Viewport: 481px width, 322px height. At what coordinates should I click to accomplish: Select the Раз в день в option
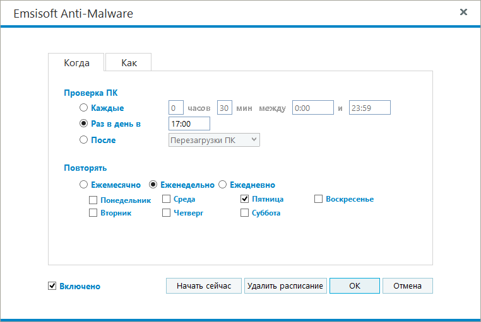click(83, 124)
